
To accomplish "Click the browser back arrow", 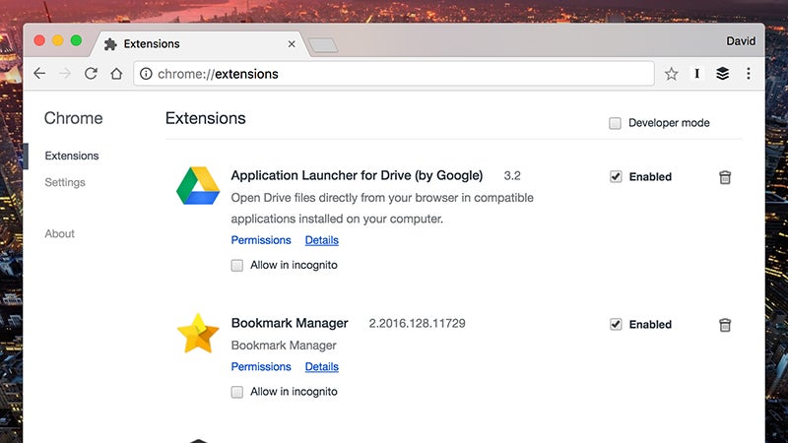I will pos(39,74).
